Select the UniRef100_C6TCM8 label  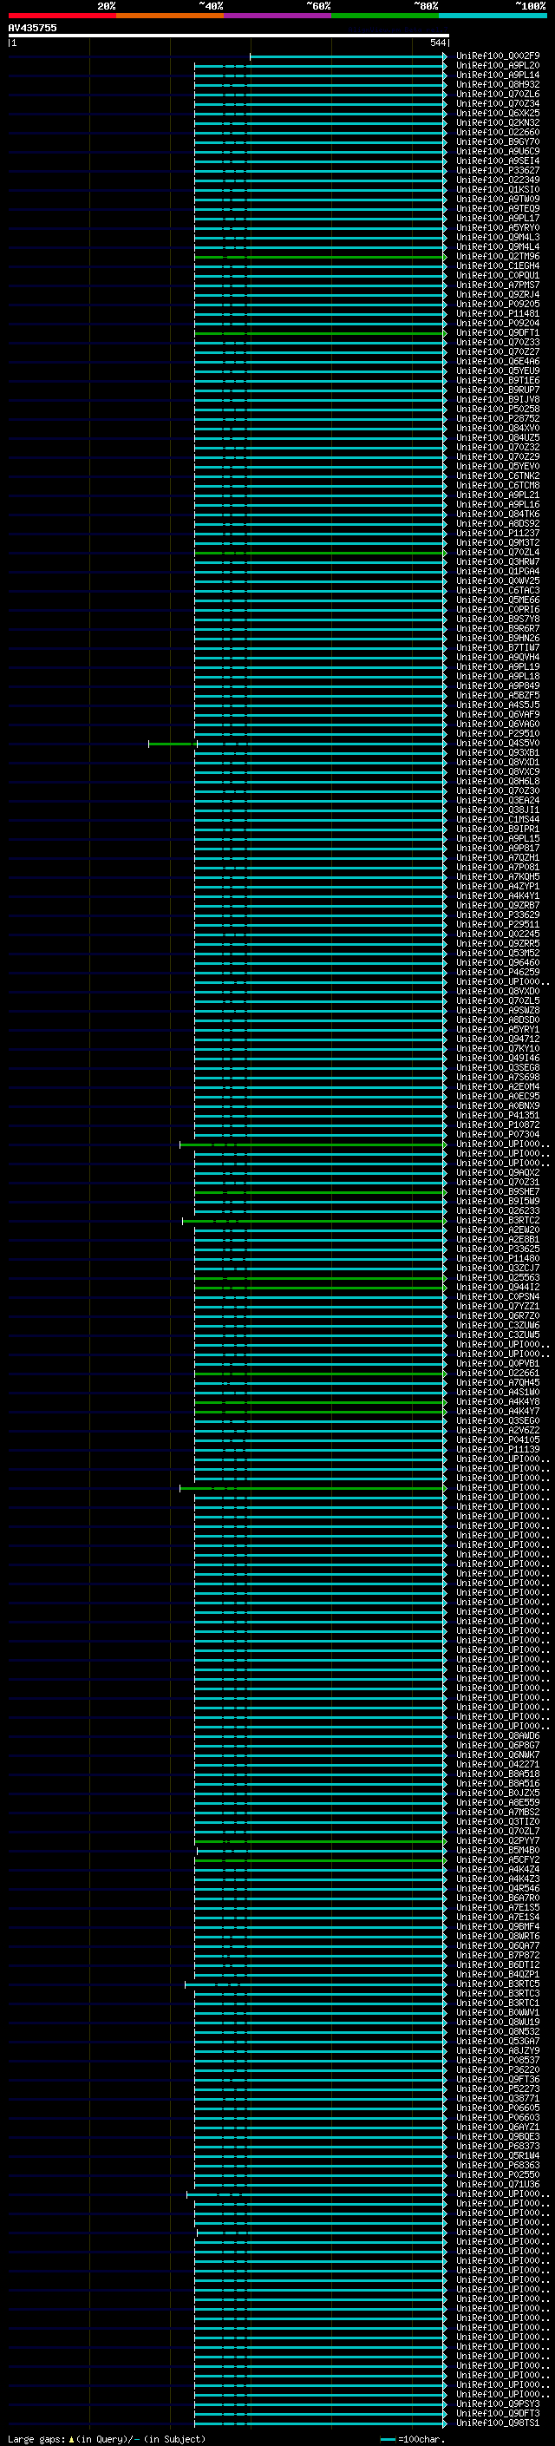tap(498, 485)
